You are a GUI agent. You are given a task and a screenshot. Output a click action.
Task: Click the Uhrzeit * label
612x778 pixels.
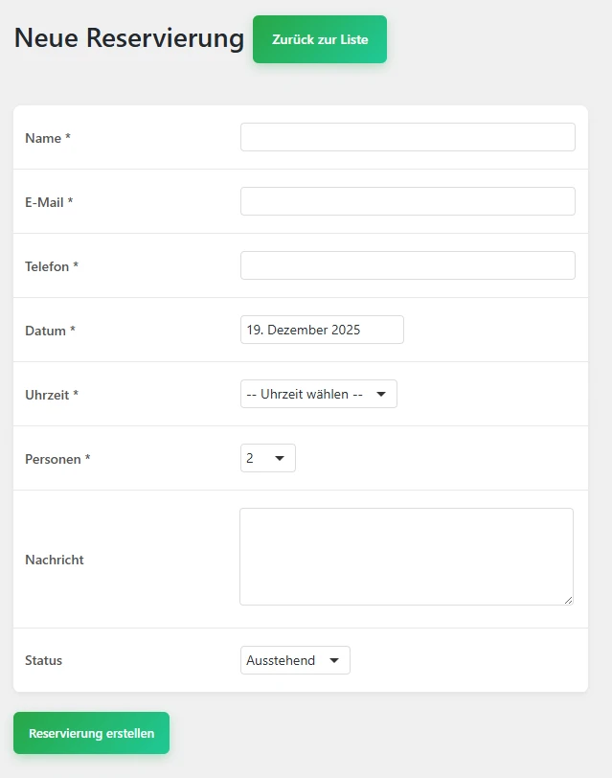point(52,395)
